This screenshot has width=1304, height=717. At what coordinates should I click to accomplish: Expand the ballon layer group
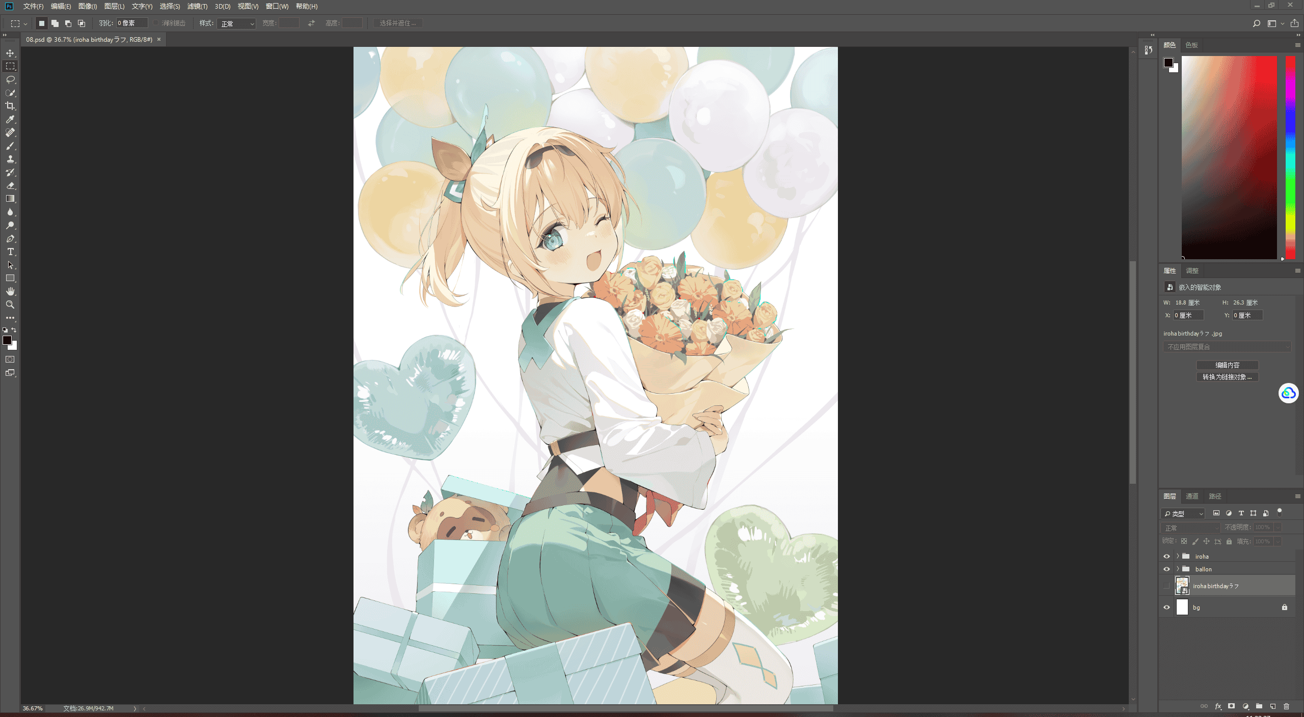[1178, 569]
